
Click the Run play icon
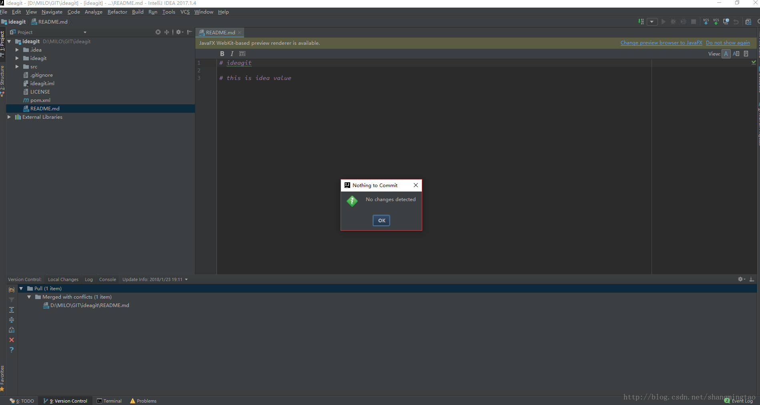(x=664, y=22)
